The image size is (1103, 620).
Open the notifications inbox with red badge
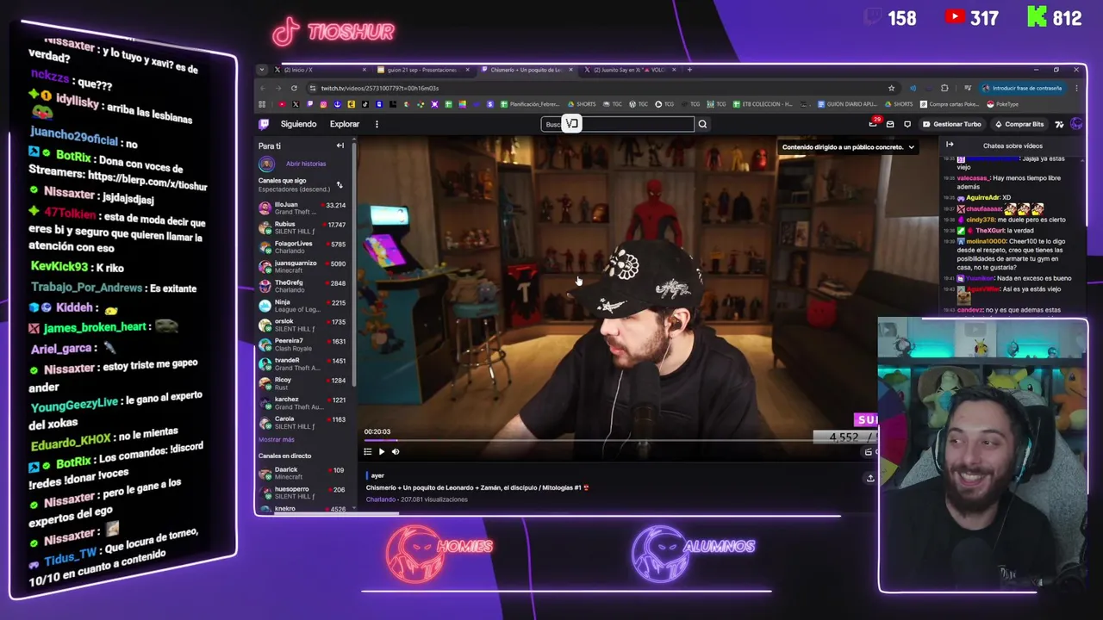(874, 124)
